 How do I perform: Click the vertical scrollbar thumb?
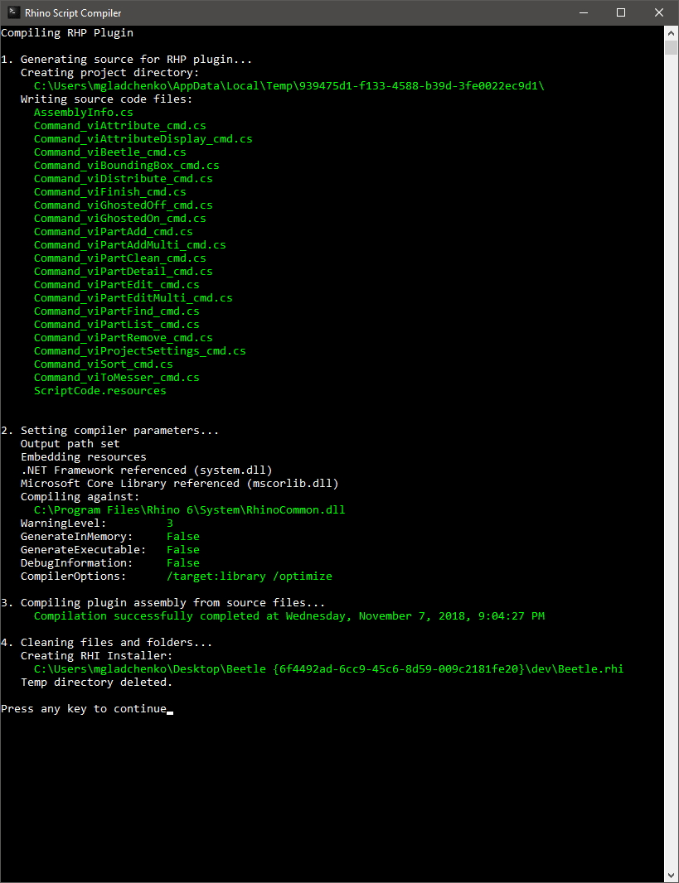(x=671, y=47)
